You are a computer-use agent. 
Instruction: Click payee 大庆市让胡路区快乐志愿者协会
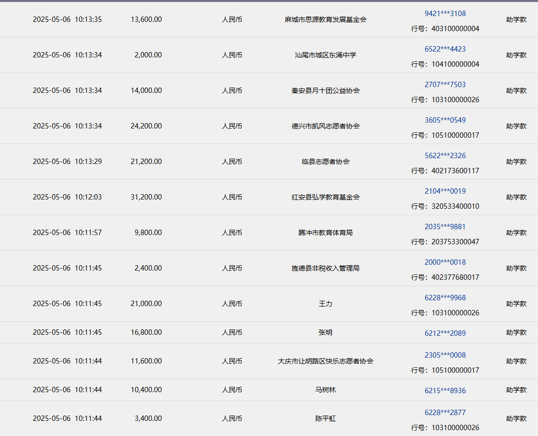(x=325, y=361)
